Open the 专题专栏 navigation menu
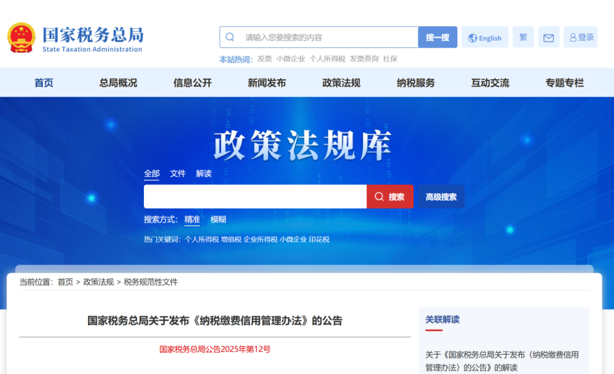The width and height of the screenshot is (614, 374). [x=565, y=82]
